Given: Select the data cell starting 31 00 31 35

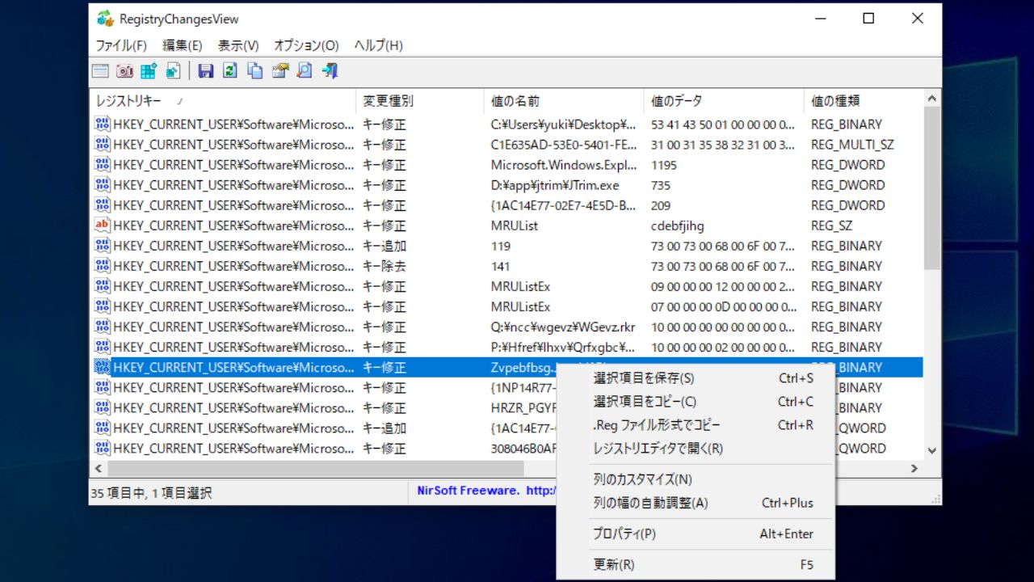Looking at the screenshot, I should [x=723, y=145].
